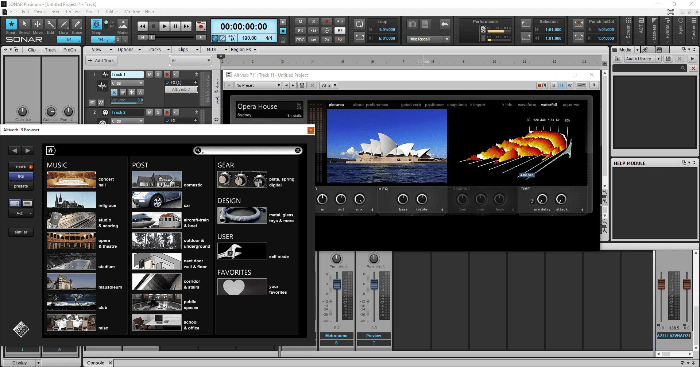
Task: Open the track filter 'All' dropdown
Action: [x=190, y=61]
